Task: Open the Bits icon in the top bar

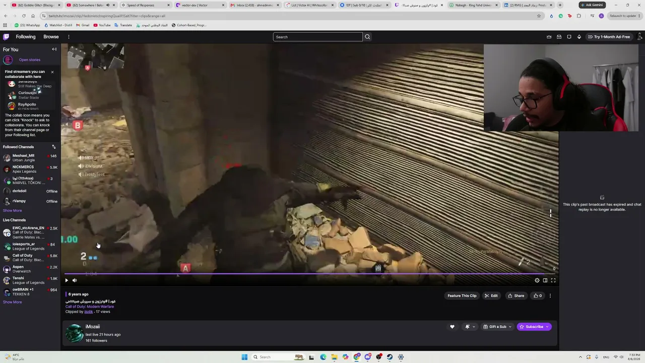Action: pyautogui.click(x=579, y=37)
